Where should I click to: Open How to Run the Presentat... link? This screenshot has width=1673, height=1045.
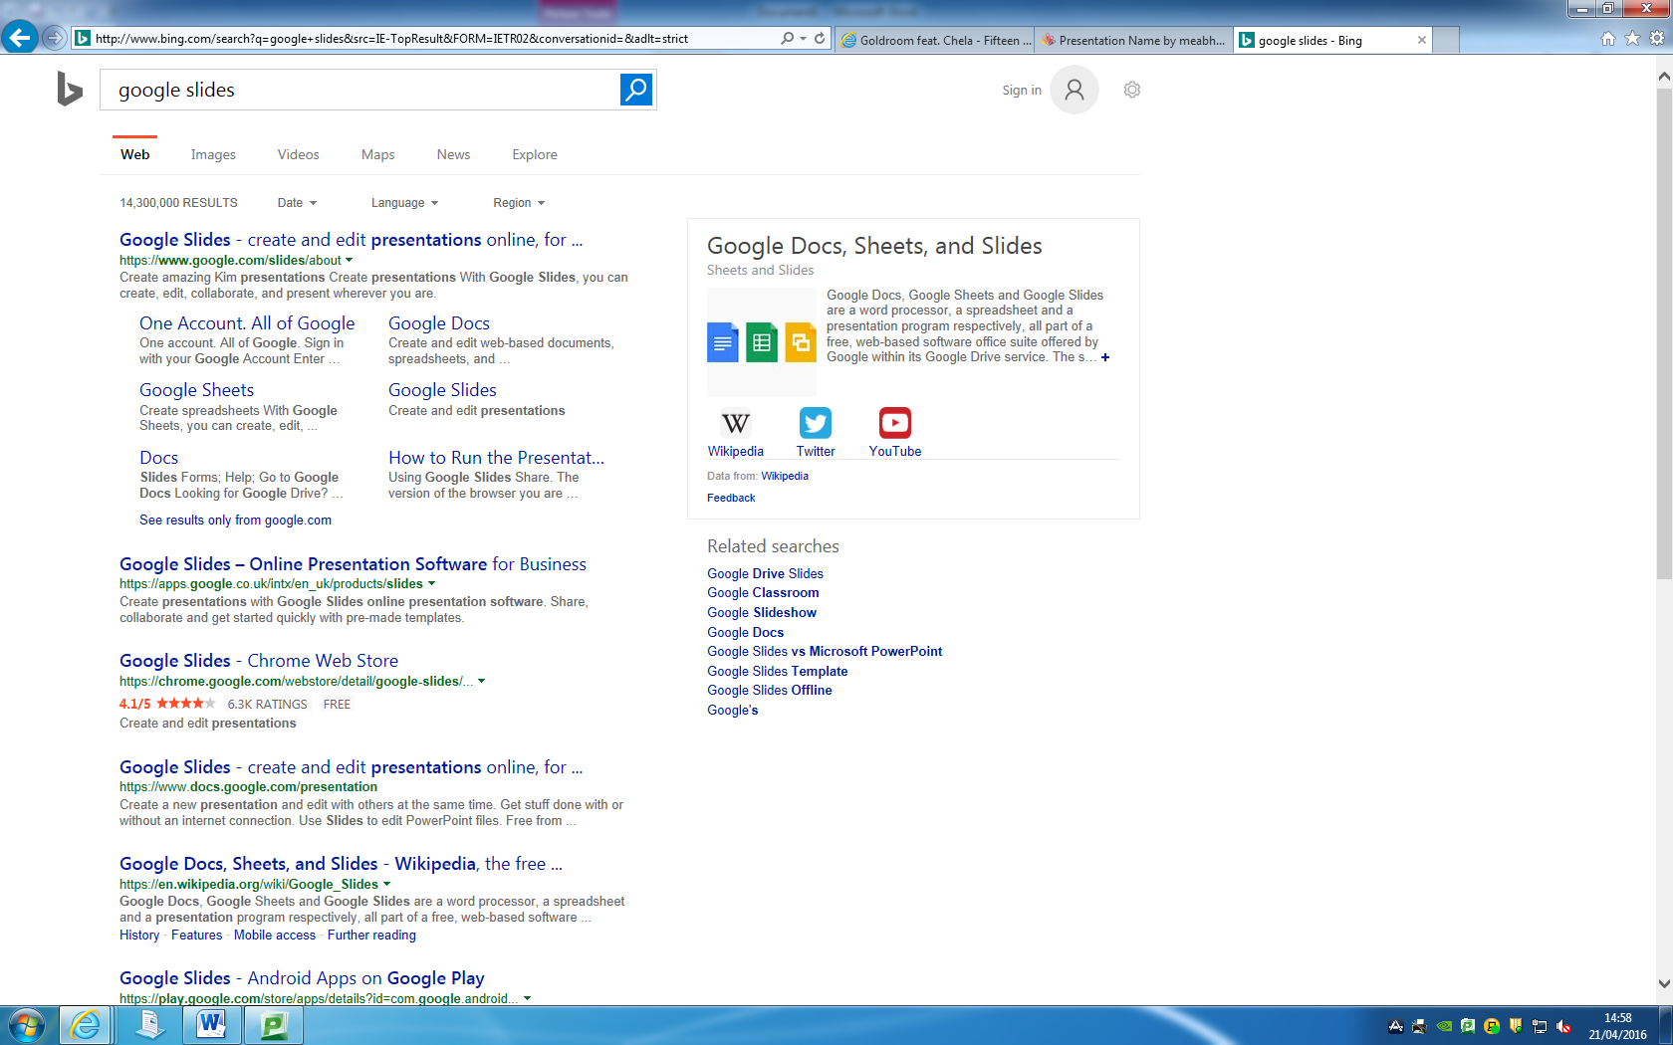[x=496, y=458]
